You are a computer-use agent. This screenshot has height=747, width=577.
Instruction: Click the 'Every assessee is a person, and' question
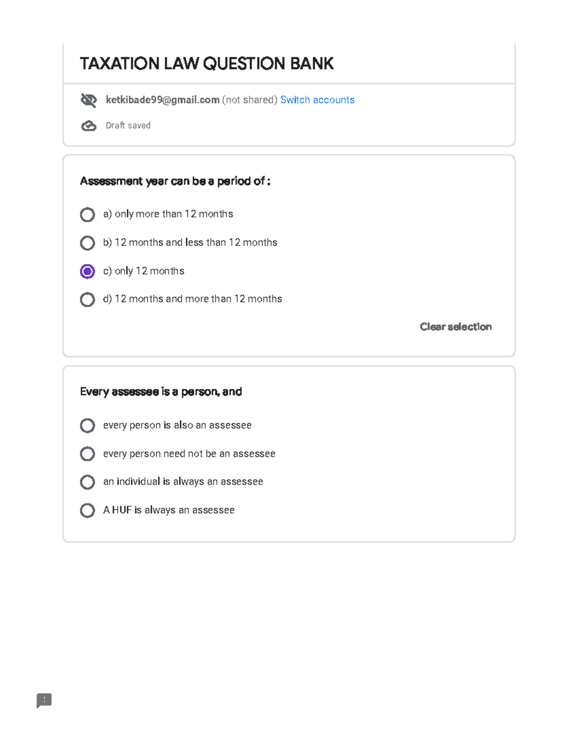coord(161,392)
